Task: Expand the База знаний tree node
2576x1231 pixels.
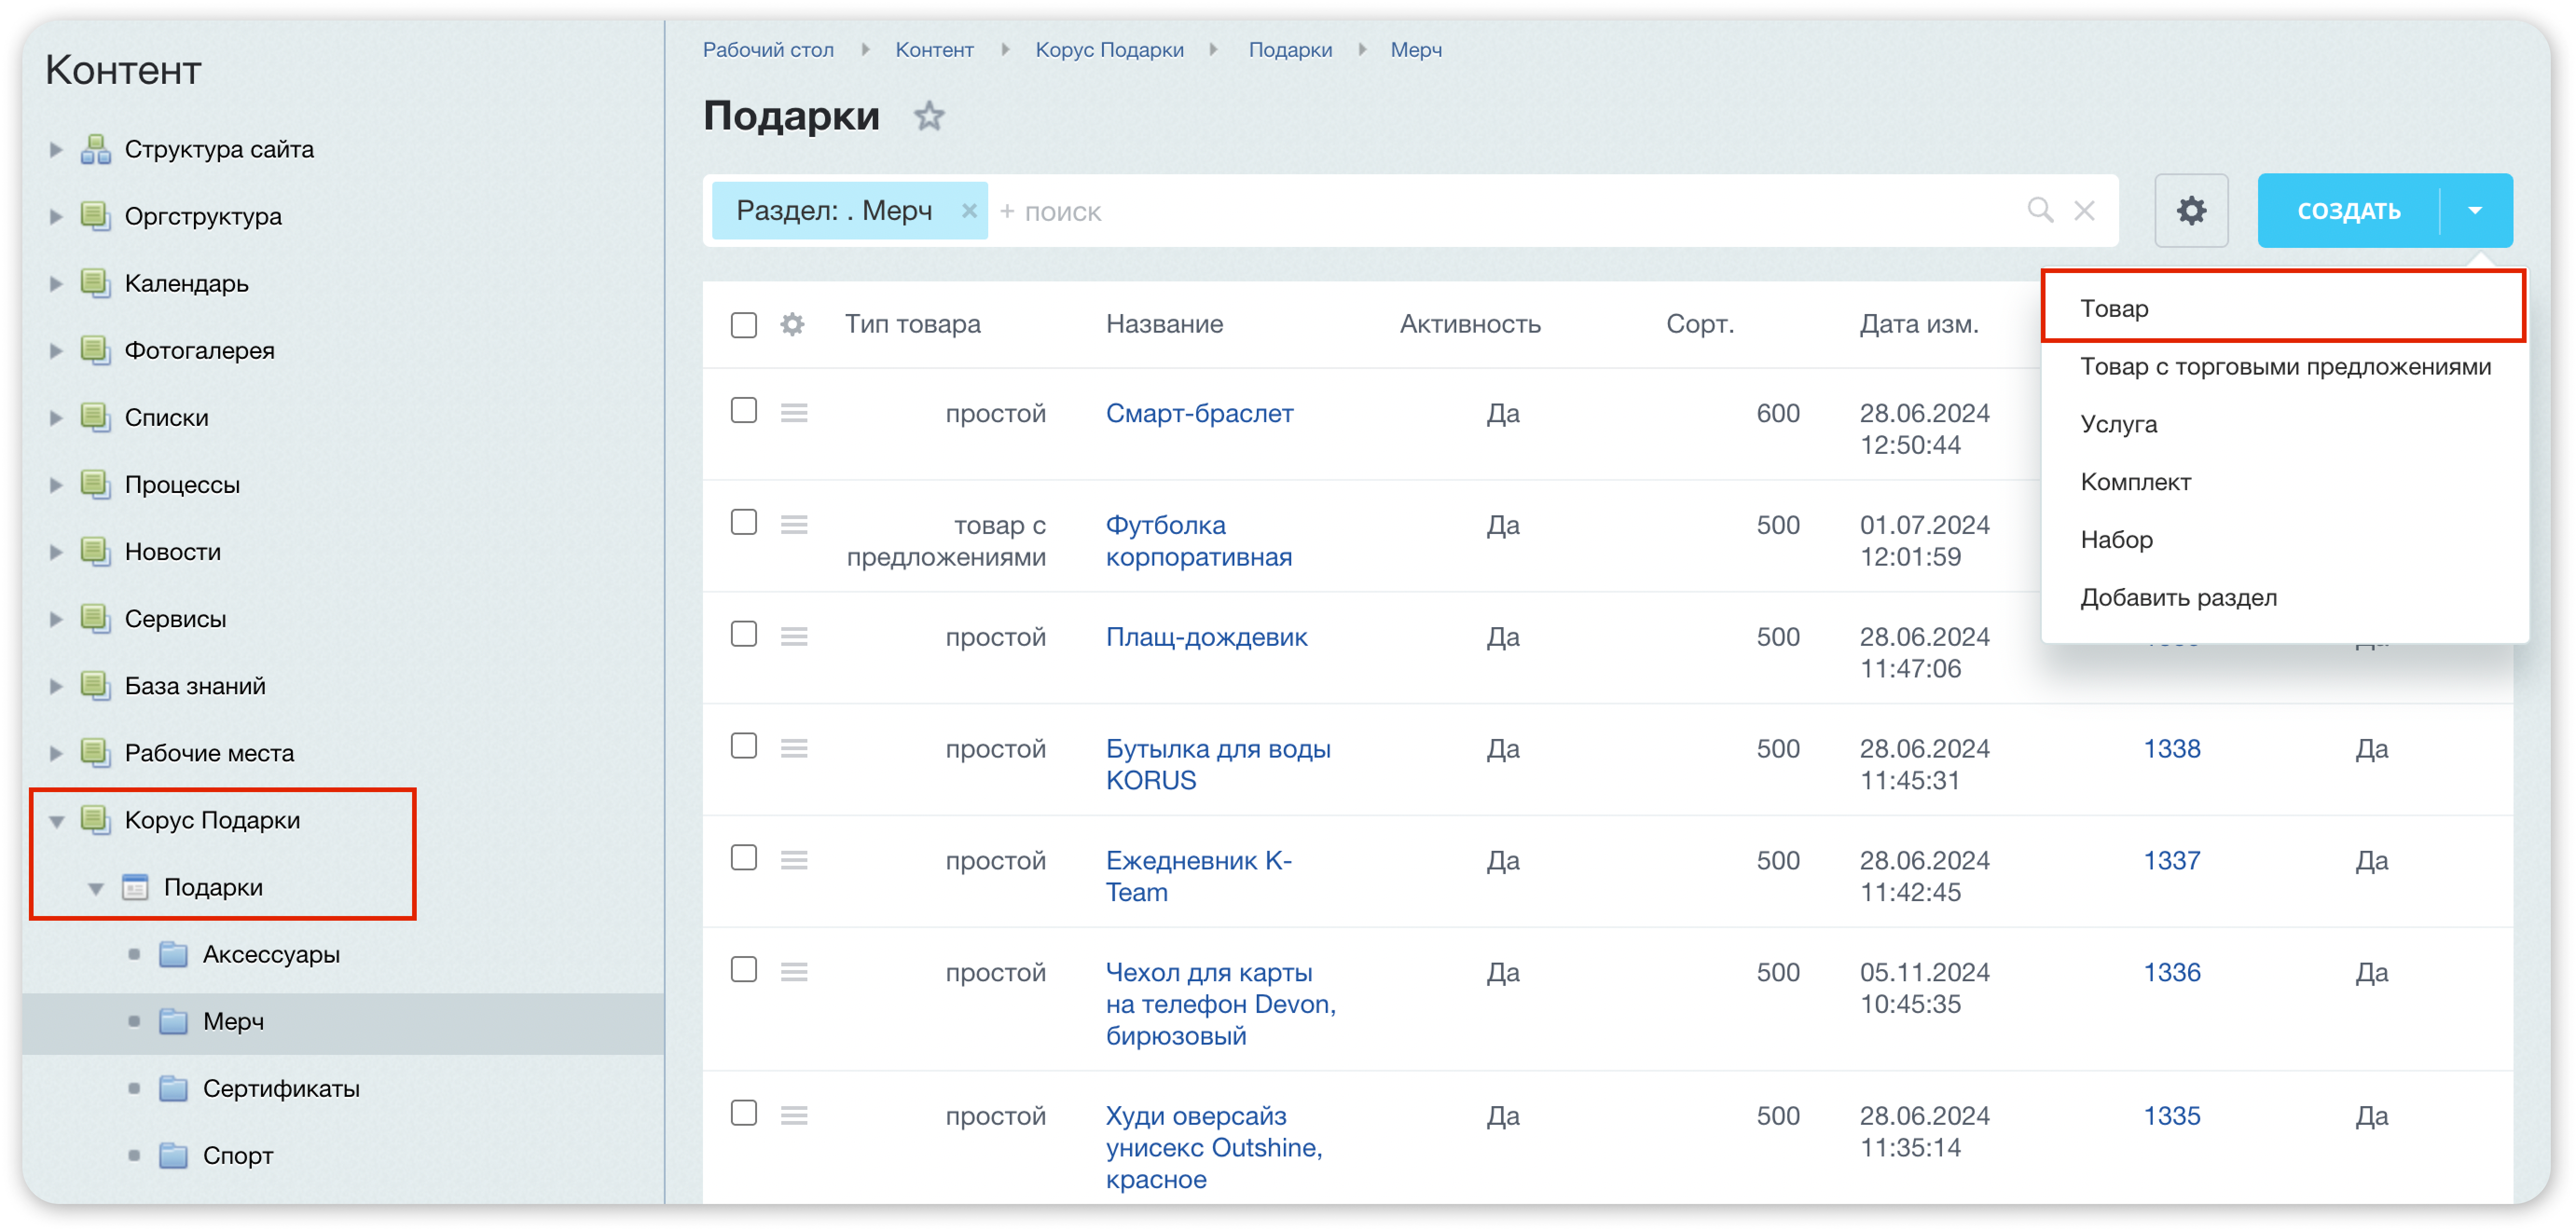Action: [56, 686]
